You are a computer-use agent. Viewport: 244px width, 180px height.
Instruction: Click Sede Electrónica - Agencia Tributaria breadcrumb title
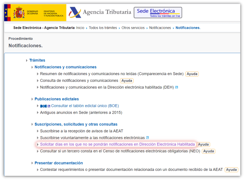click(x=44, y=28)
